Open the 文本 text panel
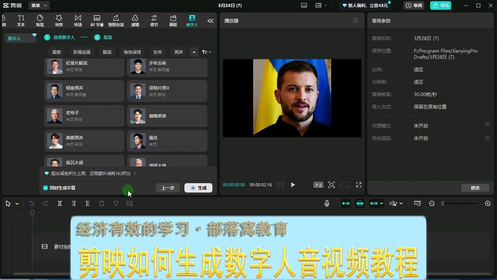 (x=21, y=21)
